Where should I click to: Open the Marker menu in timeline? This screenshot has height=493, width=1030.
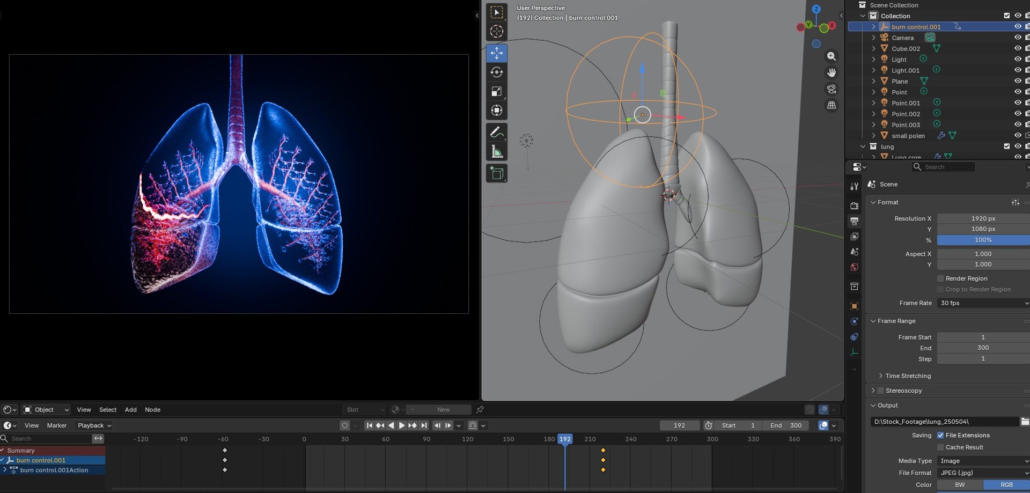point(57,425)
